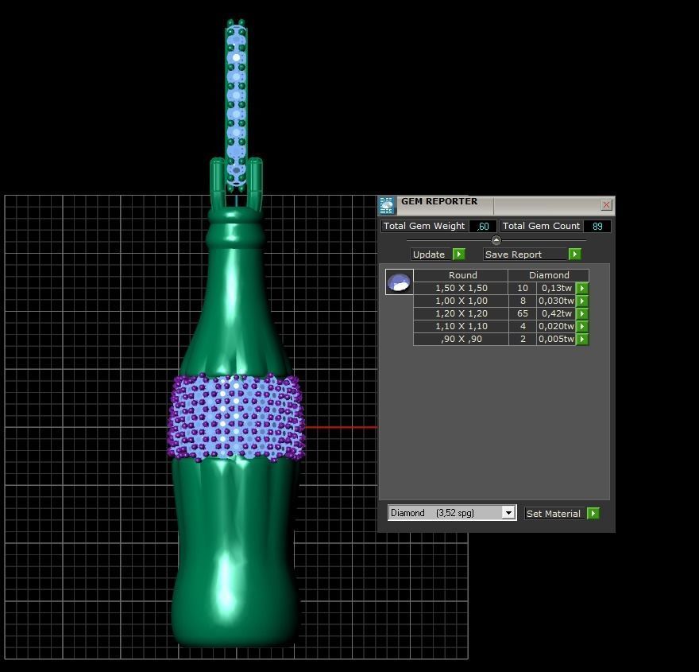Click green arrow for 1,00 X 1,00 row
Screen dimensions: 699x672
click(581, 301)
